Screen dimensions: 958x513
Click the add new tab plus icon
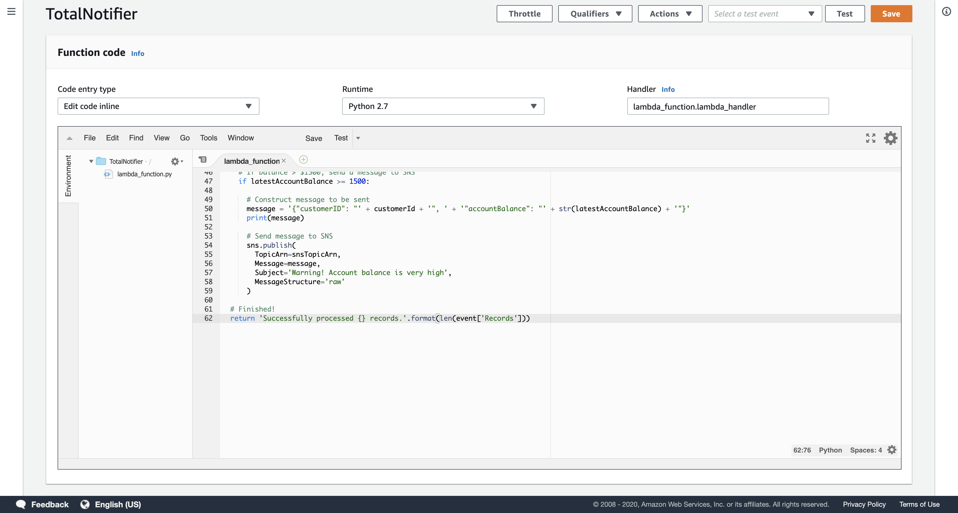pos(303,160)
